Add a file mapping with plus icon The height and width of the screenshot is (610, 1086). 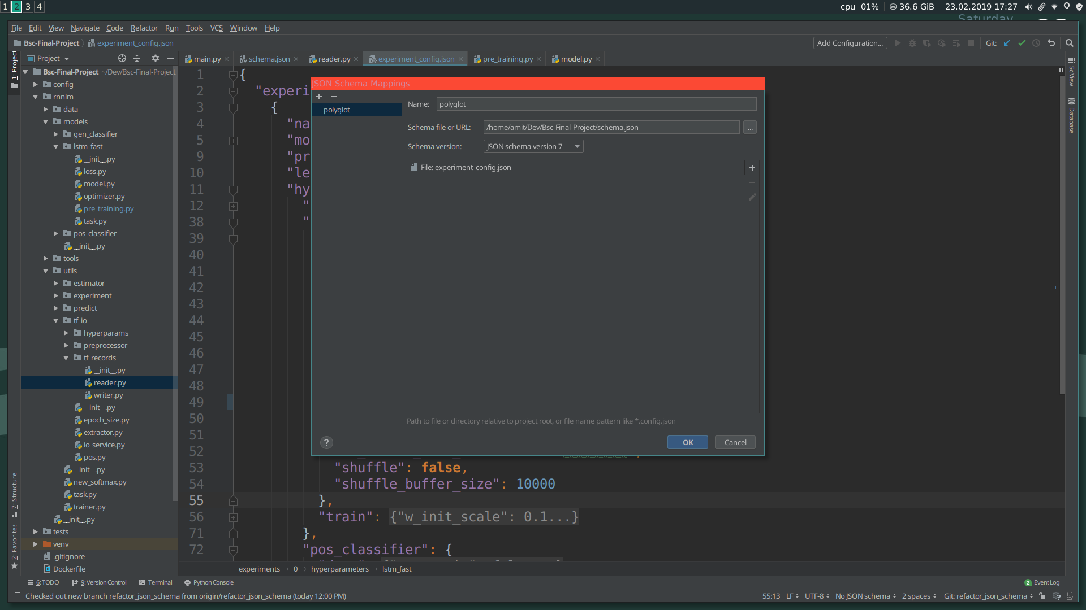point(752,168)
